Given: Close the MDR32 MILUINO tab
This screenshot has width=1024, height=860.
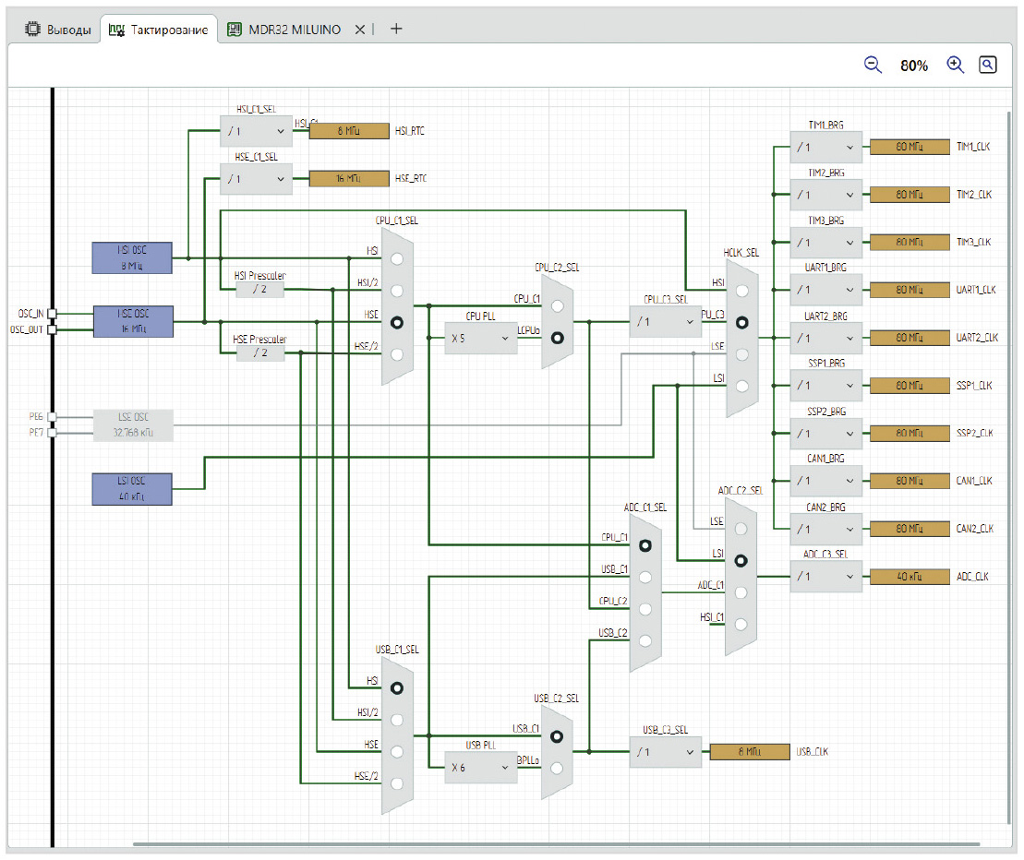Looking at the screenshot, I should [x=360, y=30].
